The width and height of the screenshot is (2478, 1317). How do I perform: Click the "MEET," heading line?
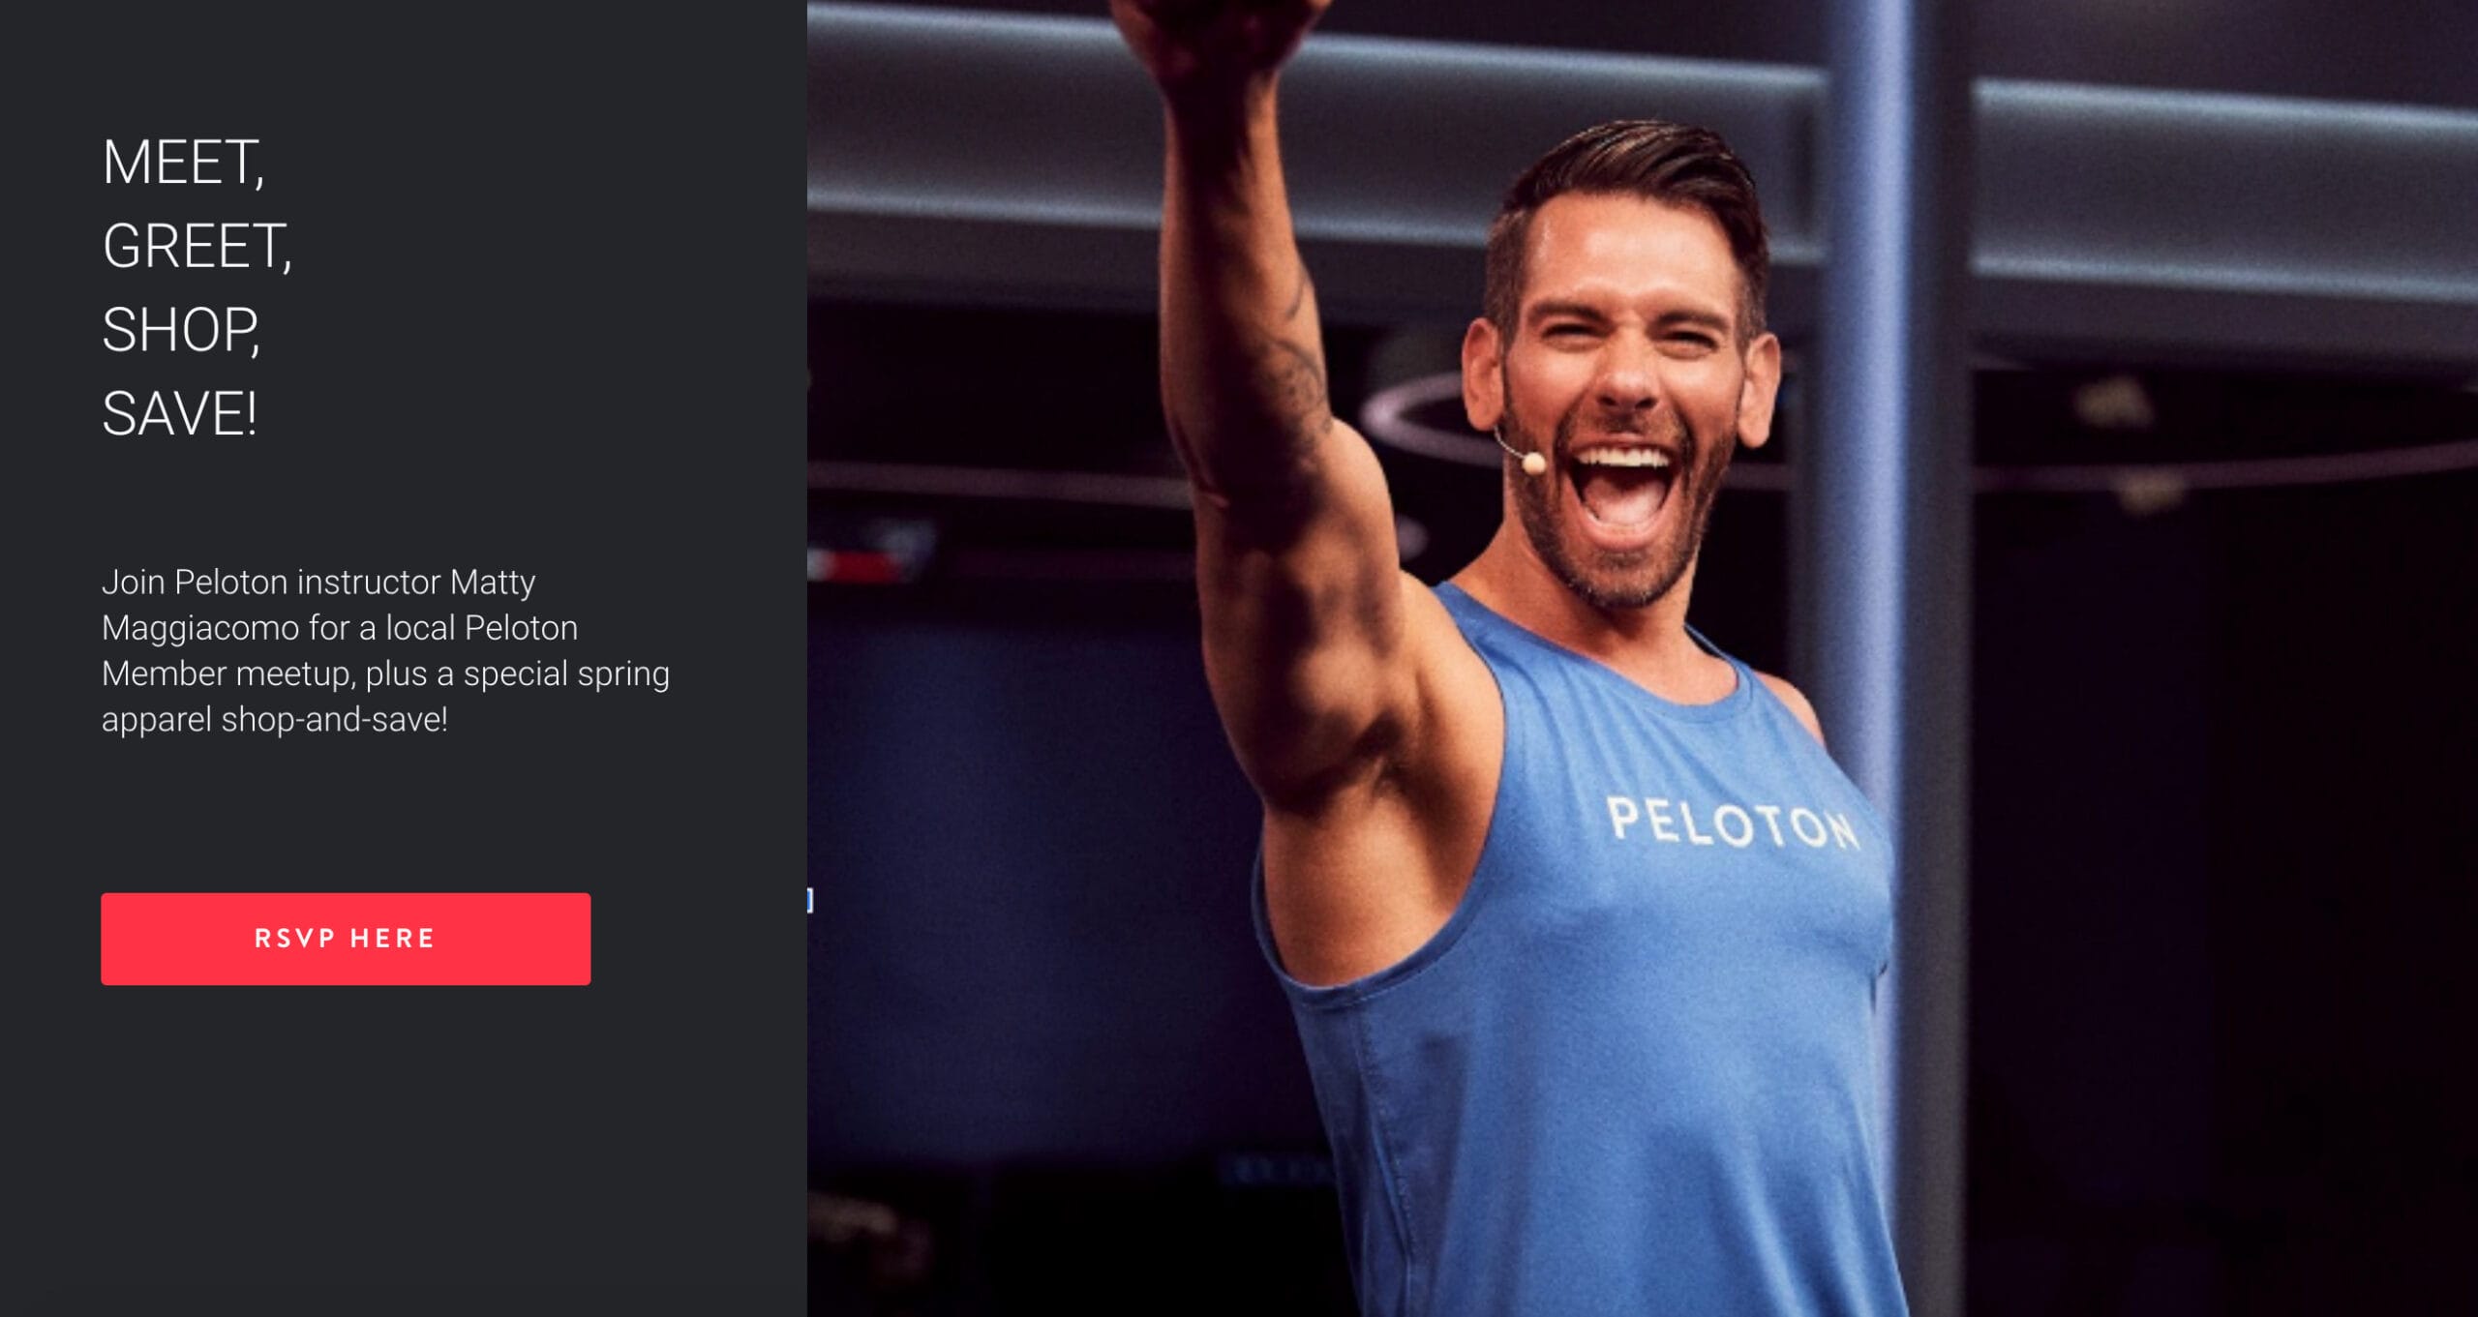(183, 163)
